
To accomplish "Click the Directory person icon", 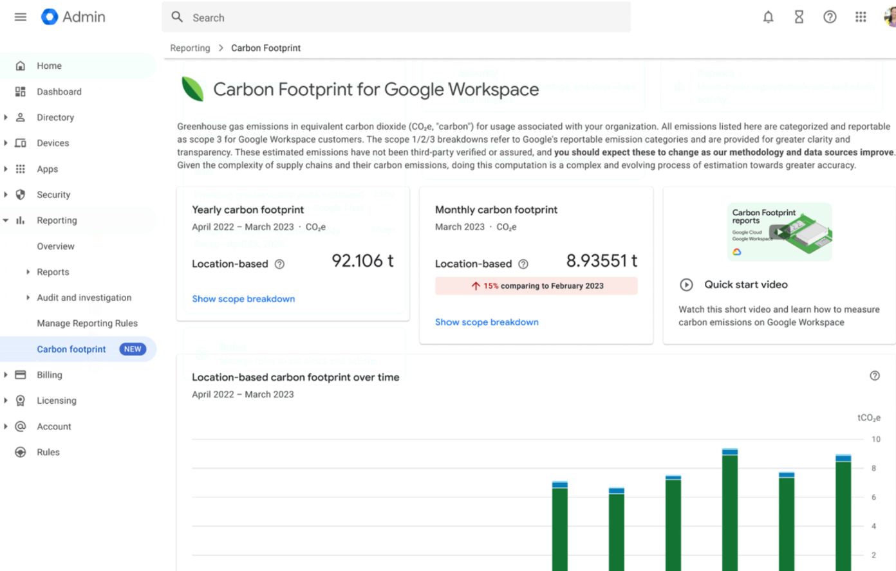I will [x=21, y=117].
